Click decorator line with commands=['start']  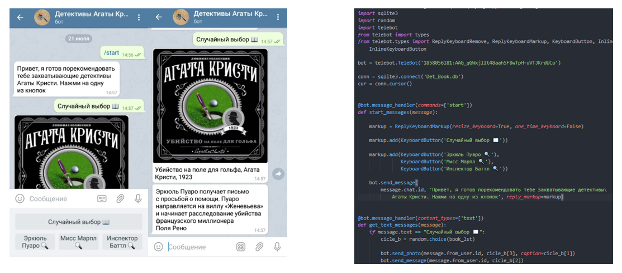point(416,105)
